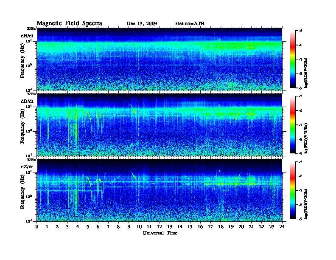Click the dD/dt spectrogram plot area
The height and width of the screenshot is (260, 336).
click(x=160, y=125)
